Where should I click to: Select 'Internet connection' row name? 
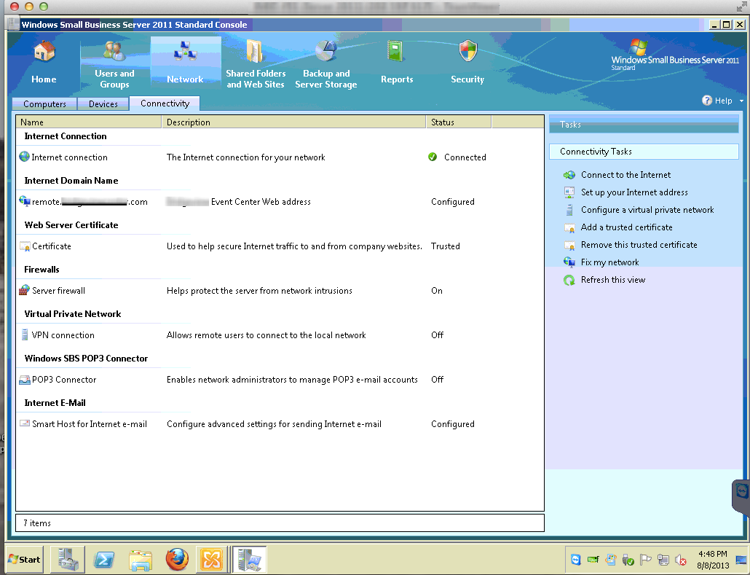[x=69, y=157]
